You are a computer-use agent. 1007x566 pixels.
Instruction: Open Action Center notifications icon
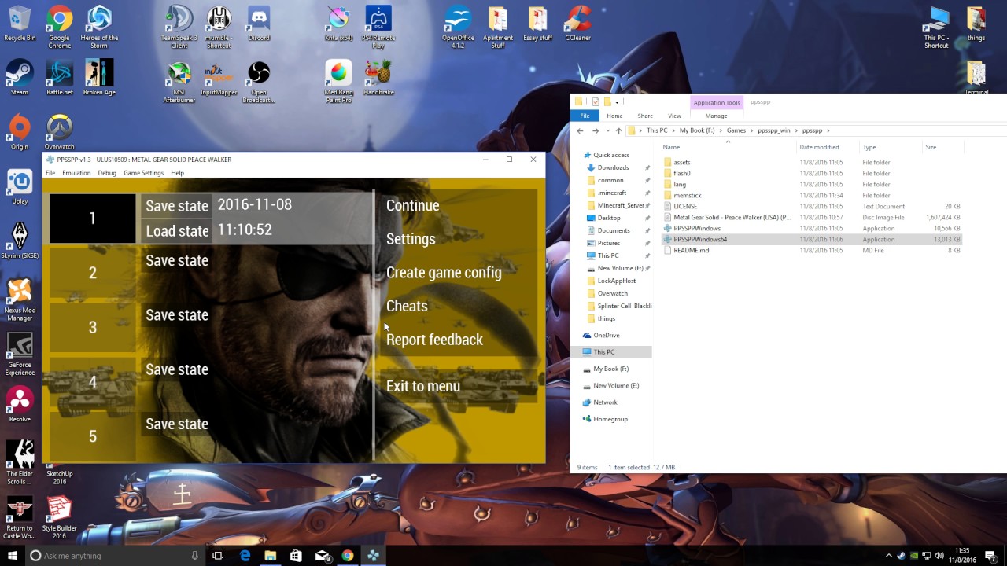point(991,556)
